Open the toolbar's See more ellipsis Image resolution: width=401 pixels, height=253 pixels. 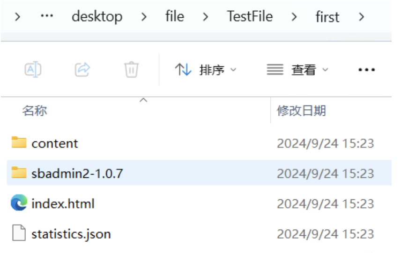[366, 70]
